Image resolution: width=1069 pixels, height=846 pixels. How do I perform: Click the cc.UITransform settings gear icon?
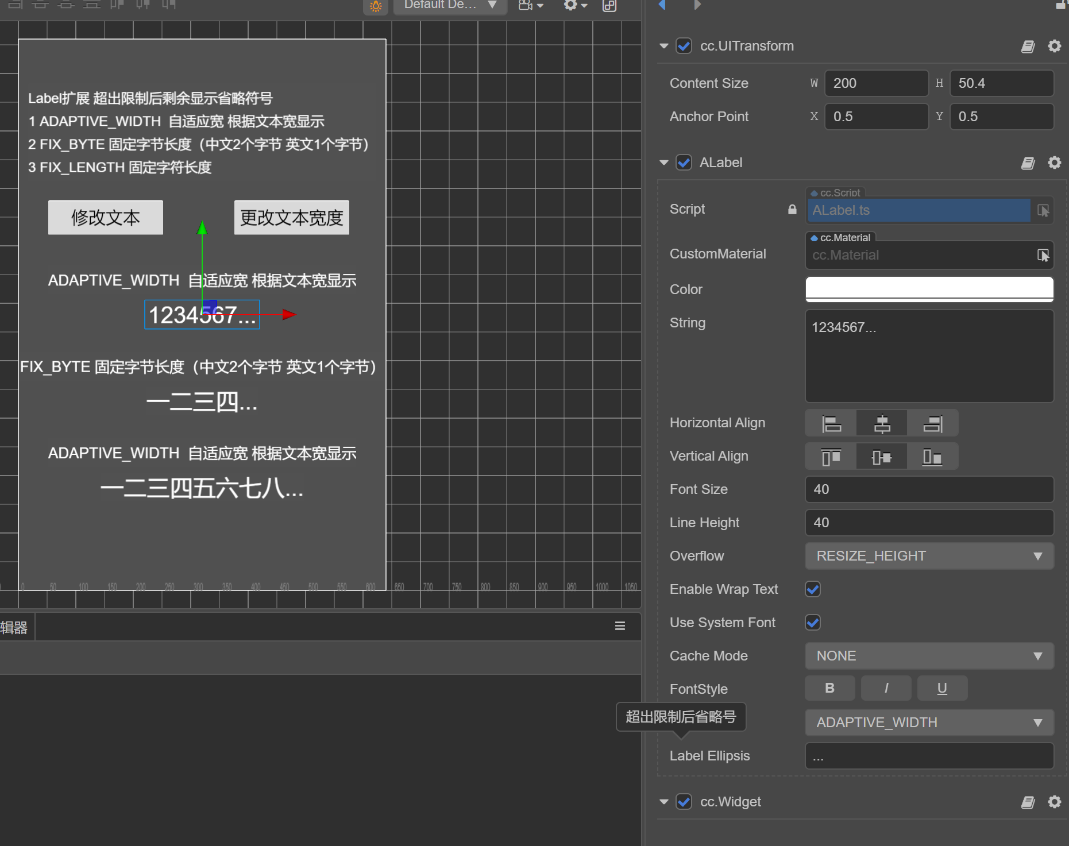[x=1054, y=46]
